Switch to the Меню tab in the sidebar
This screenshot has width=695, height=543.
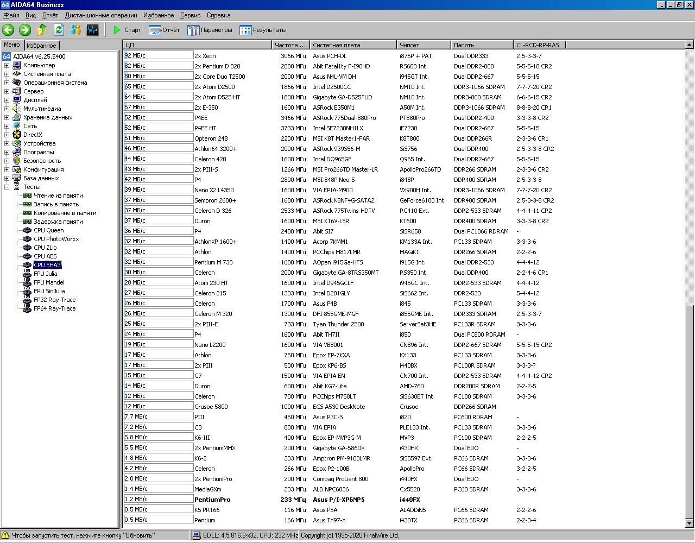12,45
